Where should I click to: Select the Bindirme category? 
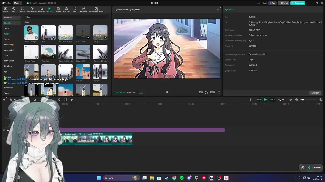[8, 66]
